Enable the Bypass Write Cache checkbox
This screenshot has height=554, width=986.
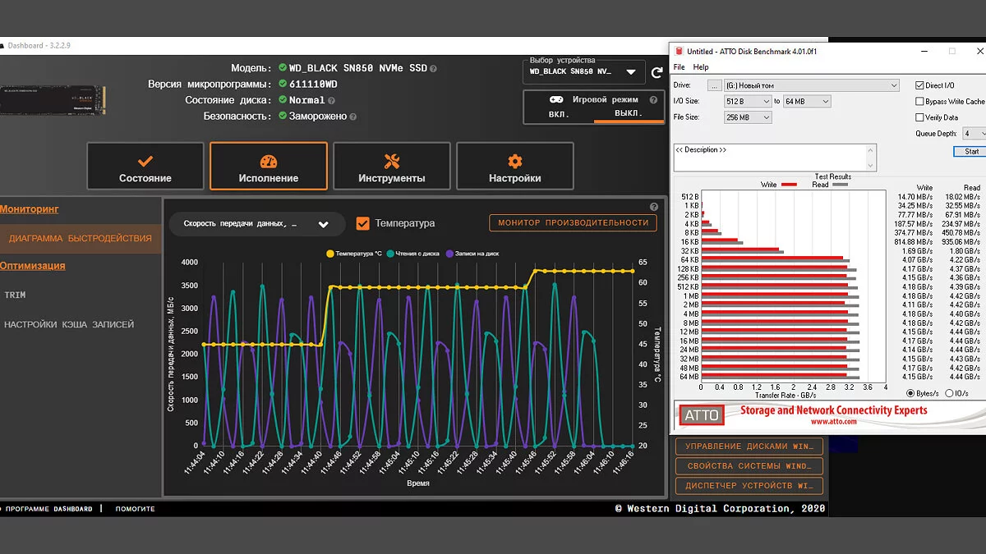tap(919, 102)
